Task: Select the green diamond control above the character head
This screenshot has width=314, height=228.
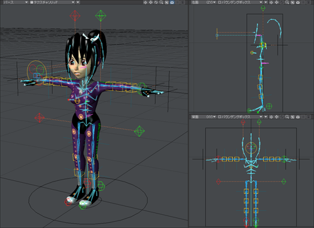Action: coord(100,16)
